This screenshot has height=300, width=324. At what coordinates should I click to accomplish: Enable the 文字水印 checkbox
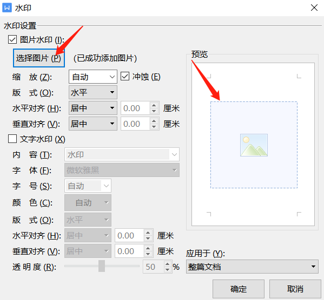12,139
